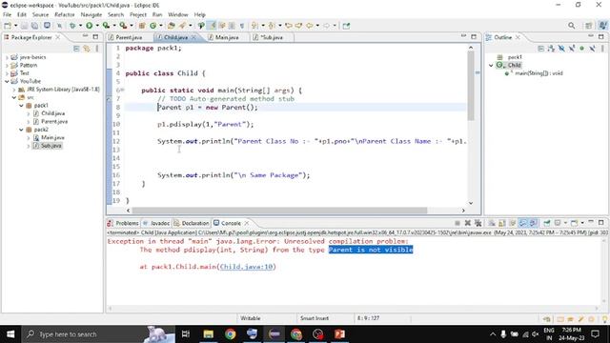Open the File menu
The height and width of the screenshot is (343, 610).
click(x=7, y=14)
